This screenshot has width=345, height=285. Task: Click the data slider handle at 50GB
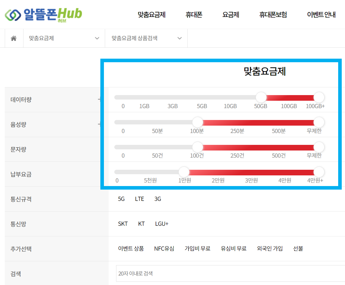261,97
